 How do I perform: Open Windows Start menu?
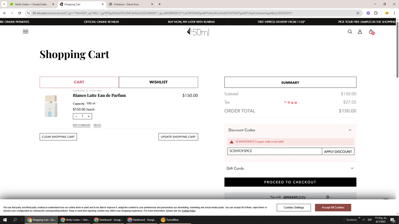(5, 220)
